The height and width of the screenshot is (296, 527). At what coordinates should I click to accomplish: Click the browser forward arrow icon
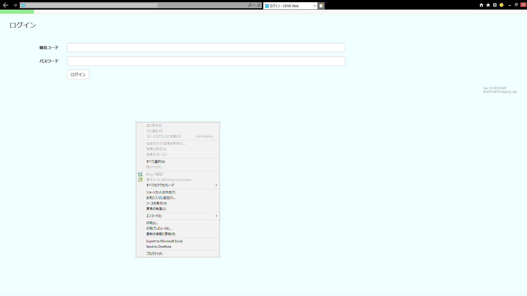pos(15,5)
